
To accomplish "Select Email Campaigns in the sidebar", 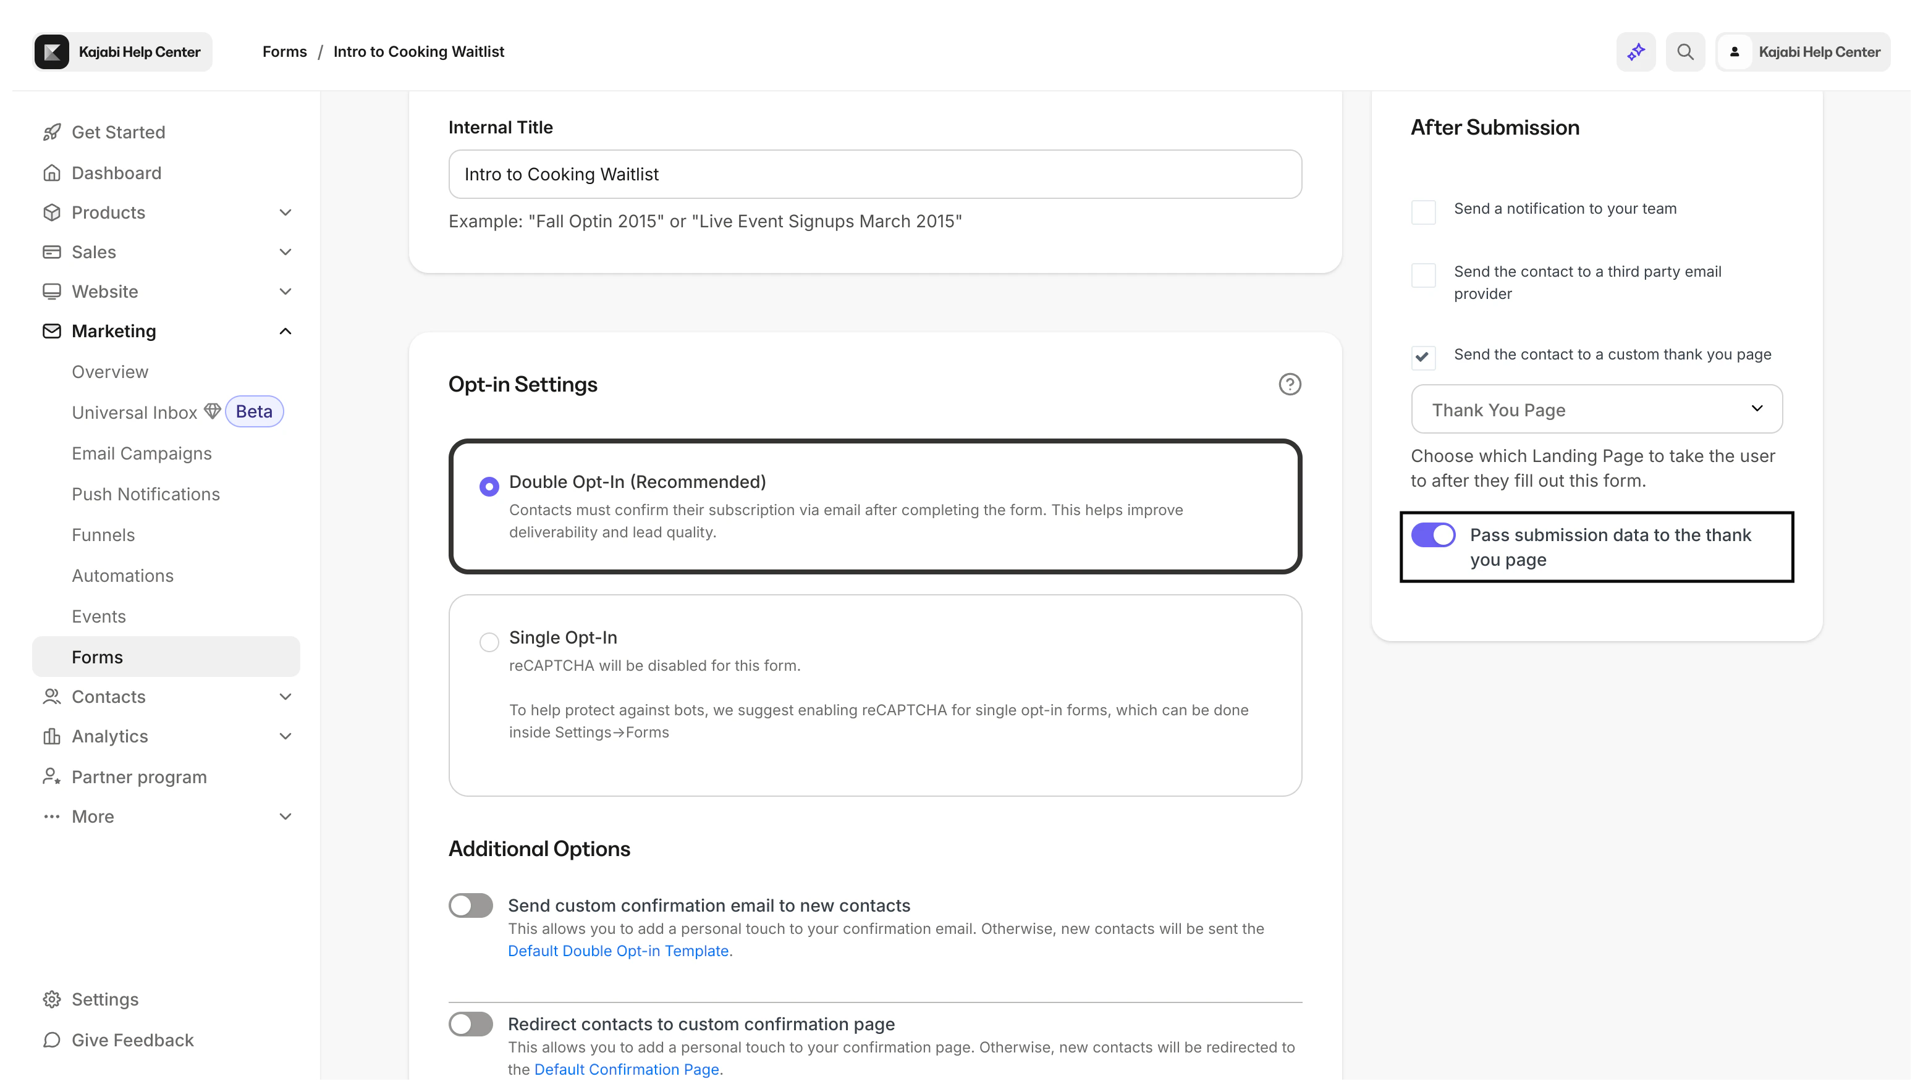I will click(141, 453).
